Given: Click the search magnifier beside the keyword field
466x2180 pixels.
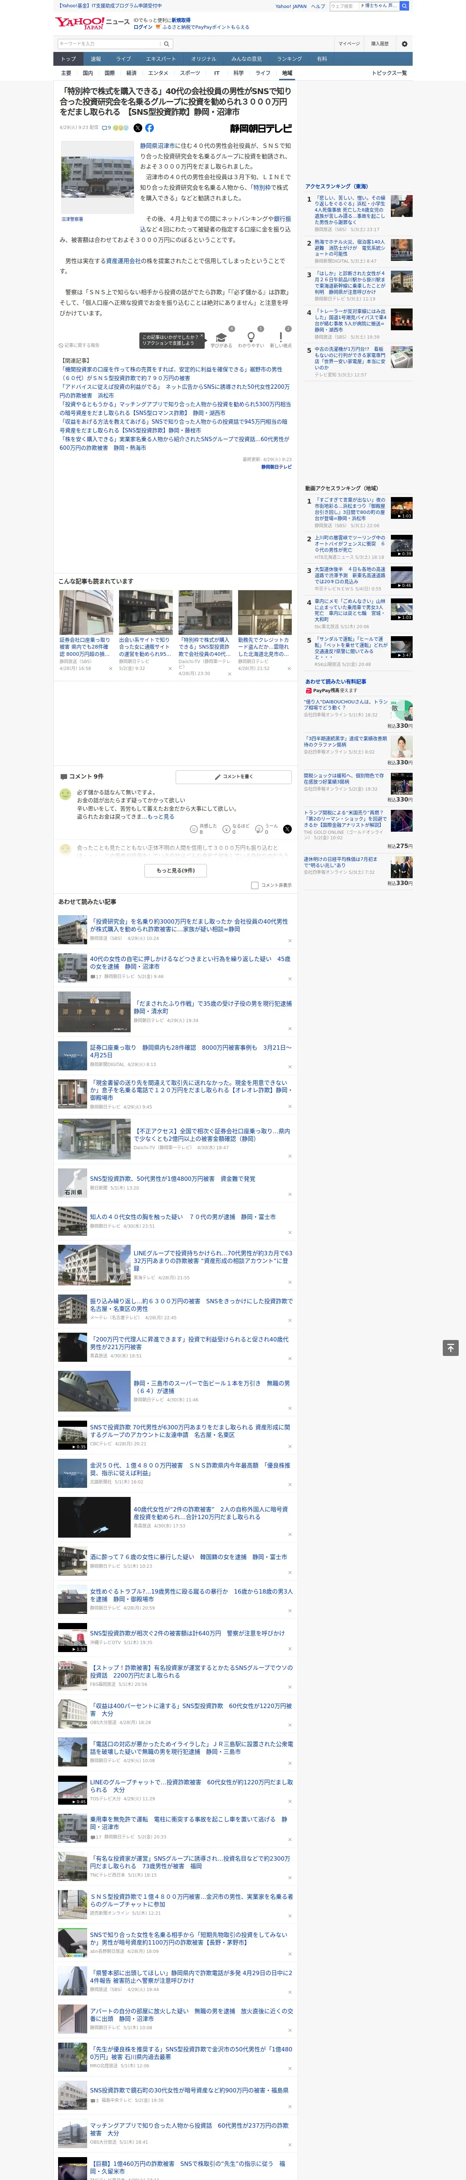Looking at the screenshot, I should (x=167, y=43).
